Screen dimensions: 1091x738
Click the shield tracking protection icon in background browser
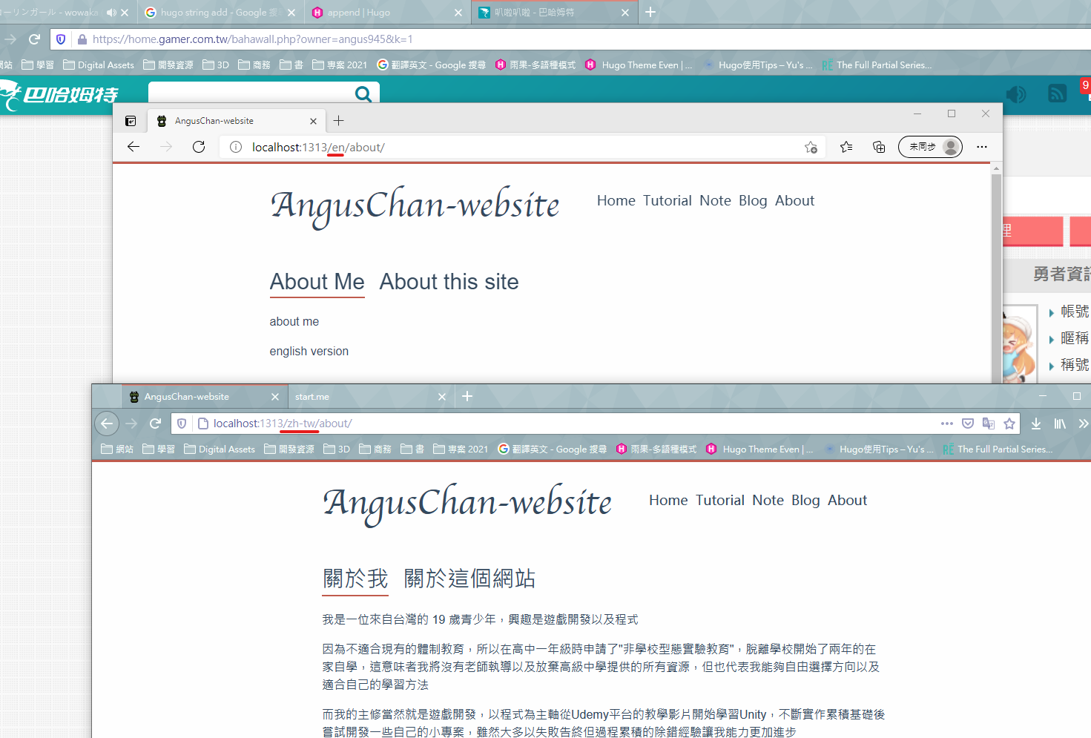[61, 39]
